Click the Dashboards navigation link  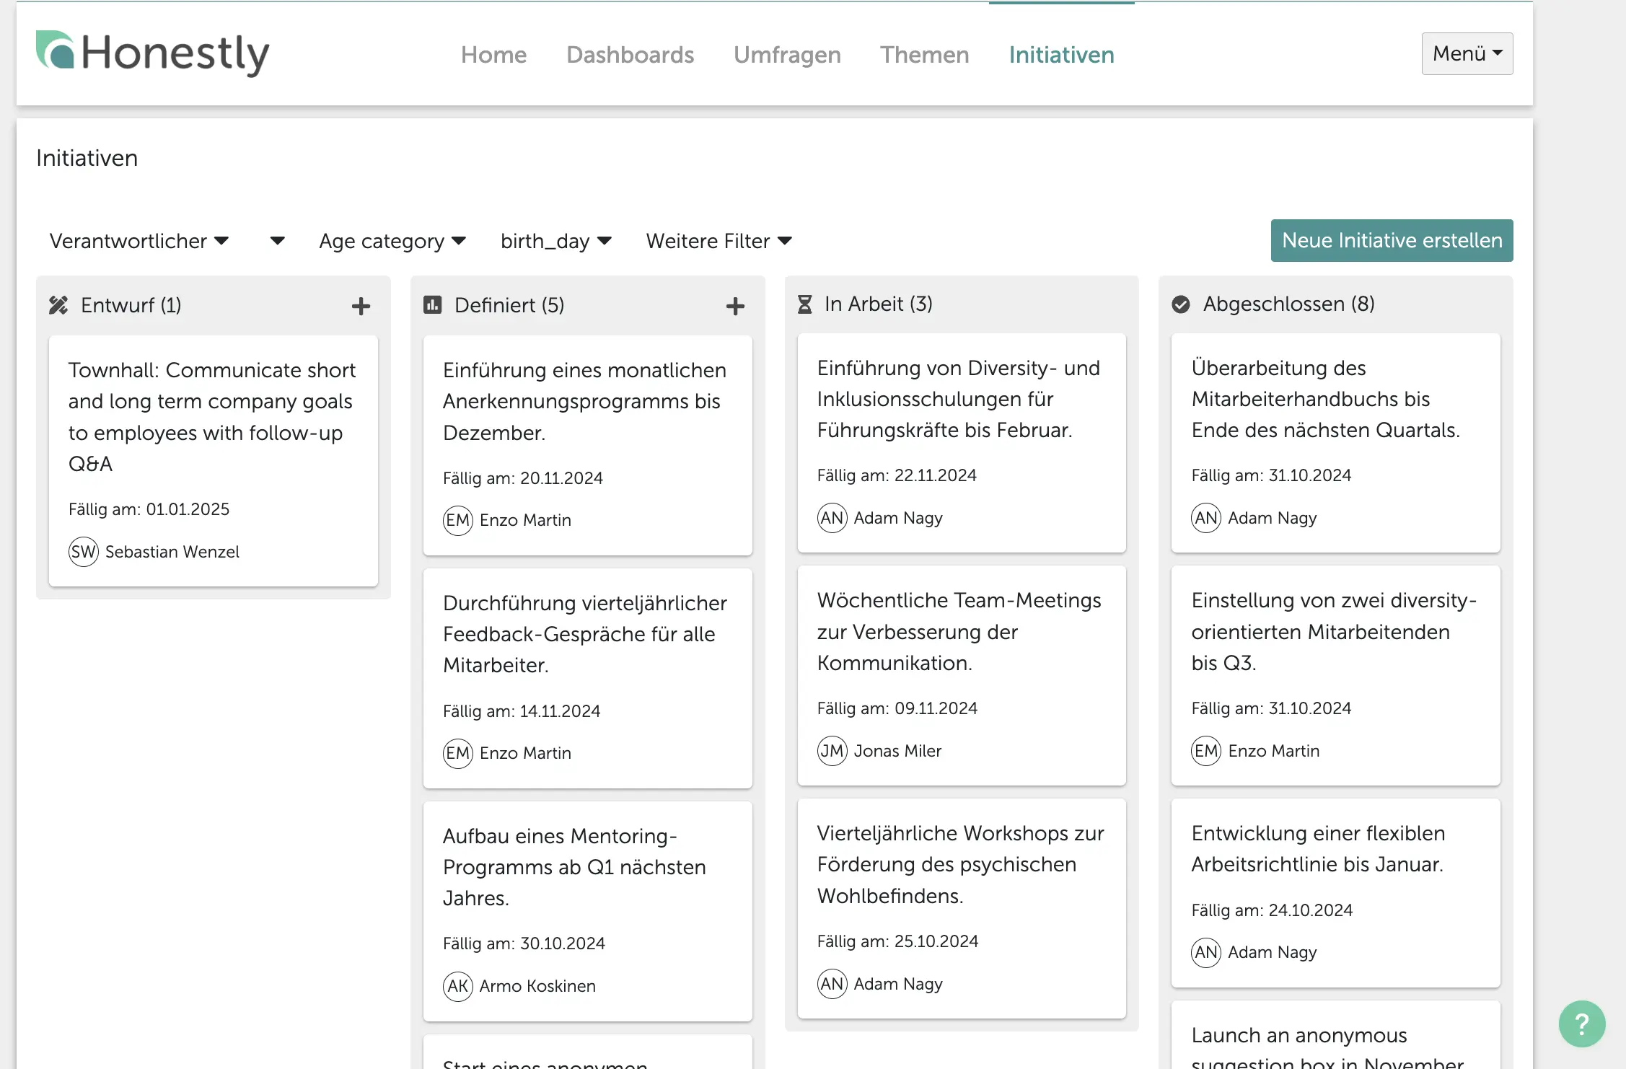tap(629, 53)
